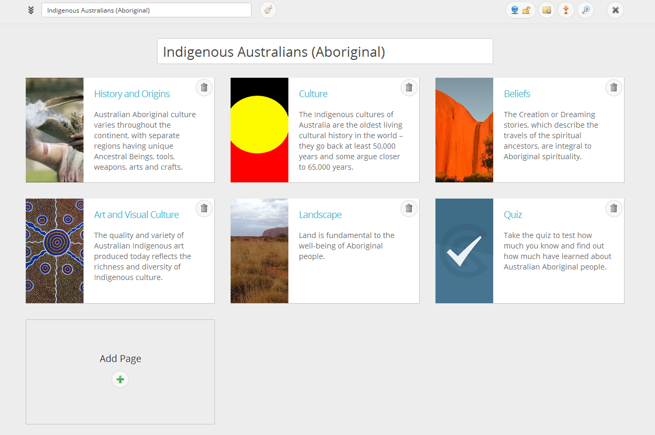Open the Beliefs page link
The height and width of the screenshot is (435, 655).
click(517, 94)
